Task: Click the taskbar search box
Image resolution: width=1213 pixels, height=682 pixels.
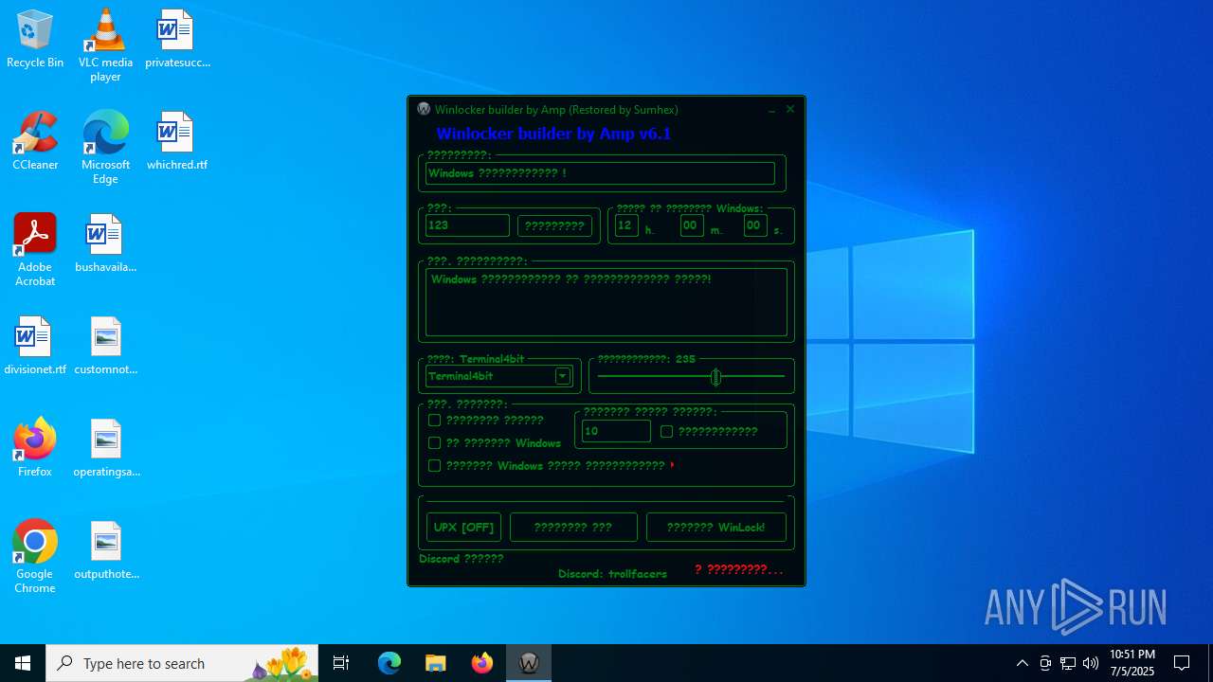Action: 182,663
